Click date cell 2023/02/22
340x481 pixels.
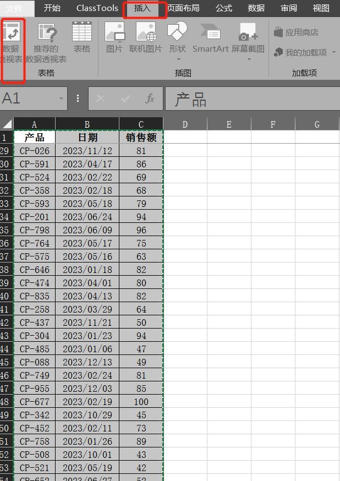[x=87, y=177]
